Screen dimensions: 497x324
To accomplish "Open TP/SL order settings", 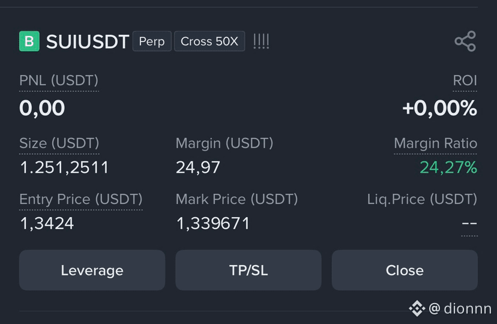I will click(248, 270).
